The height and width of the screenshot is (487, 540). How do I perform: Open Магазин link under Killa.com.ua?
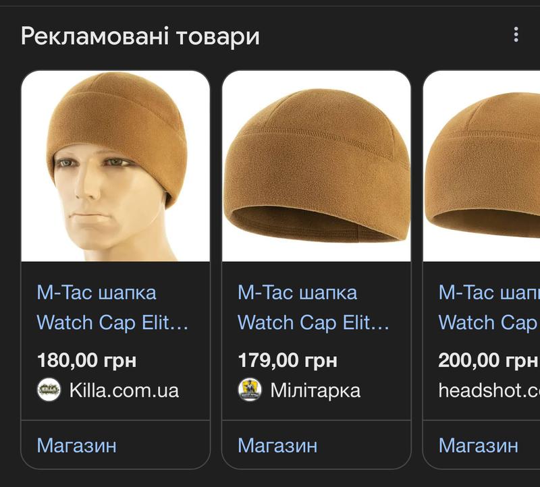coord(77,445)
